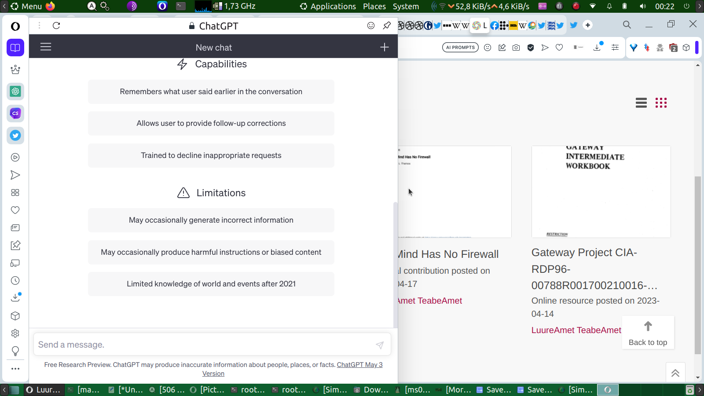Open Extensions cube in Opera sidebar
Image resolution: width=704 pixels, height=396 pixels.
(x=15, y=316)
